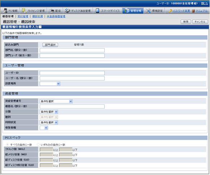This screenshot has height=175, width=210.
Task: Click the 部門選択 button
Action: 50,45
